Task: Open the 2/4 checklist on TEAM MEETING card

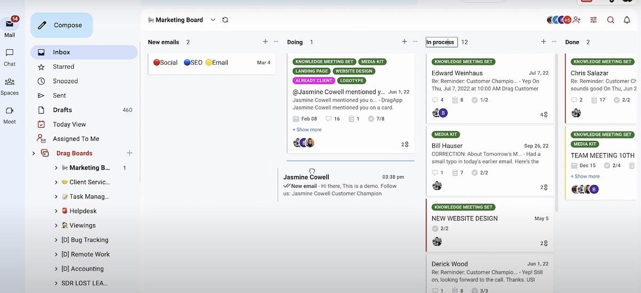Action: 612,166
